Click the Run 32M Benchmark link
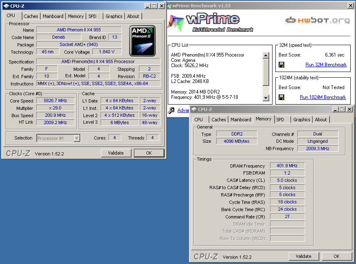This screenshot has width=356, height=264. click(x=326, y=65)
